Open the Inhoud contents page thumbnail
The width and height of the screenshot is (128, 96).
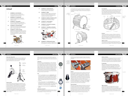[x=18, y=25]
